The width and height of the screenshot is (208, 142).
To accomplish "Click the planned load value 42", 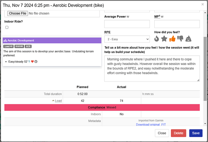I will click(83, 101).
